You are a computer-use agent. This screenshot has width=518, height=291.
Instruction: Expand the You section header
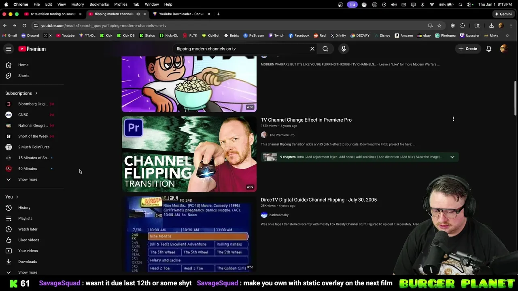(12, 197)
